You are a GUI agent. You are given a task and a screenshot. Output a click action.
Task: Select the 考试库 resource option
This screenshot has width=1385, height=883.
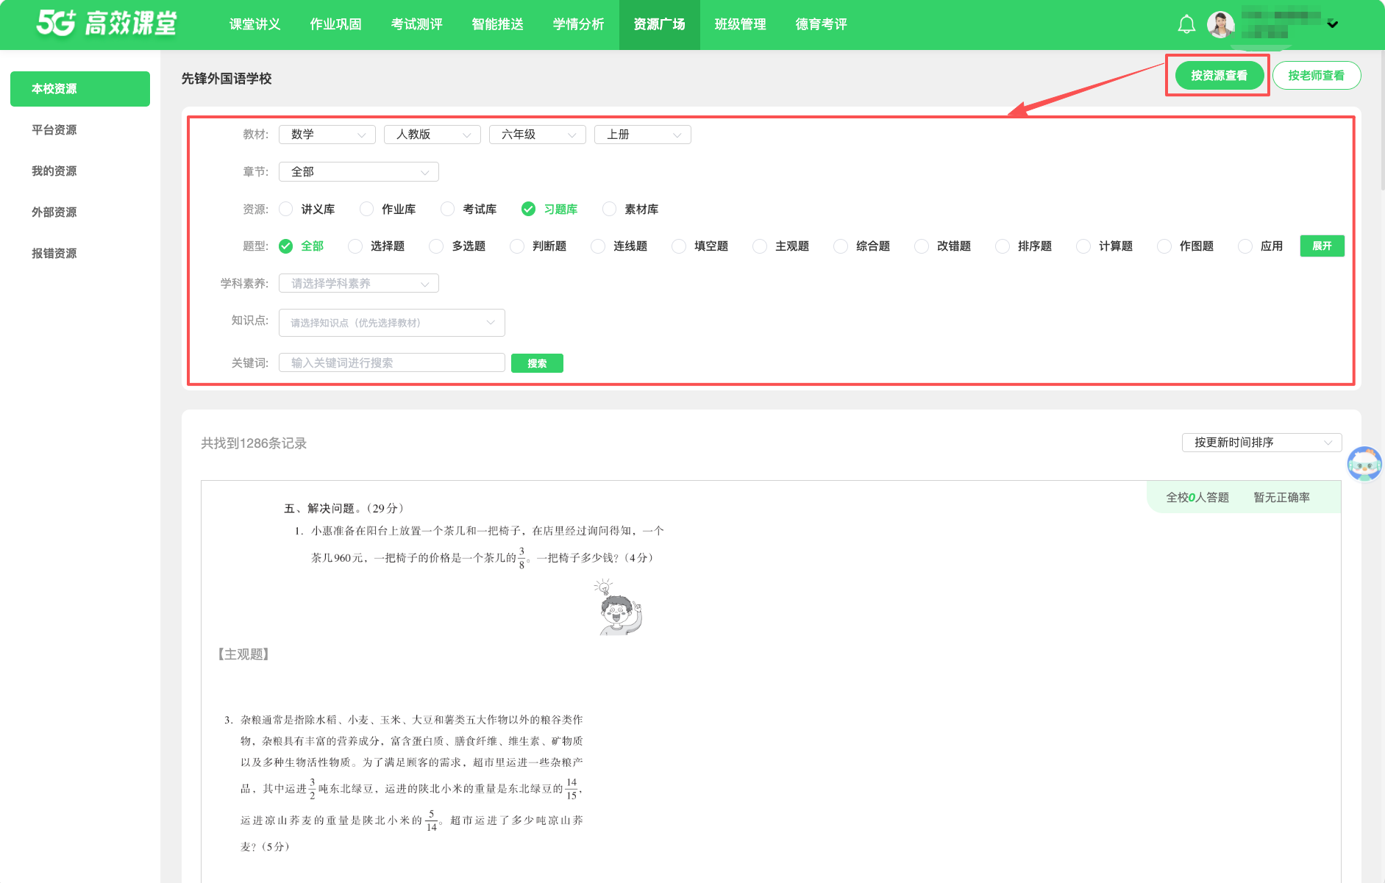[x=469, y=210]
